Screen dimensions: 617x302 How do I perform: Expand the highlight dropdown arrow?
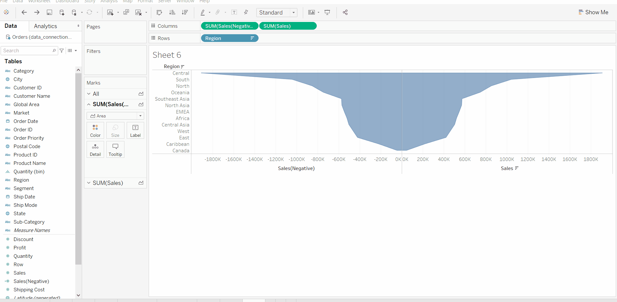click(210, 13)
